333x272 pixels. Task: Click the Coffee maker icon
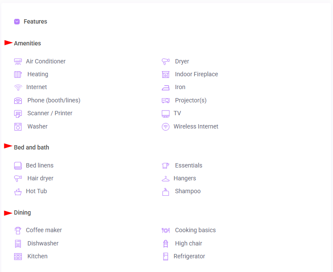pos(18,230)
